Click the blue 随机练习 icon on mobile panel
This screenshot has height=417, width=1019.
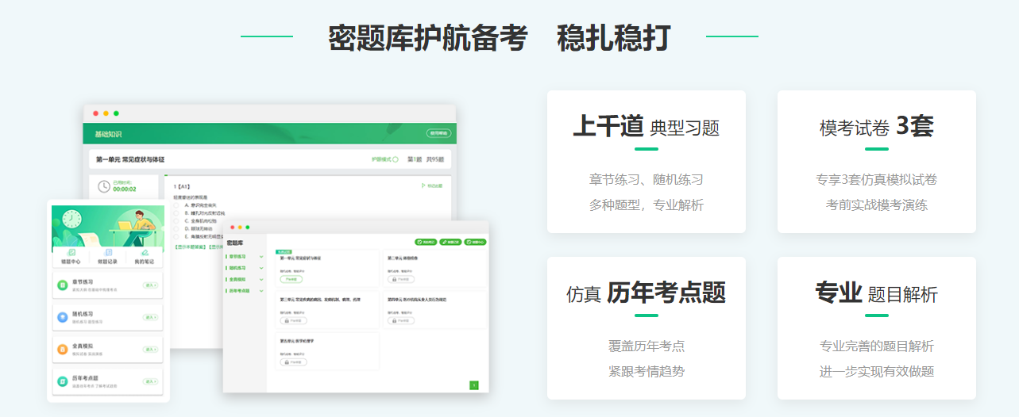[63, 317]
